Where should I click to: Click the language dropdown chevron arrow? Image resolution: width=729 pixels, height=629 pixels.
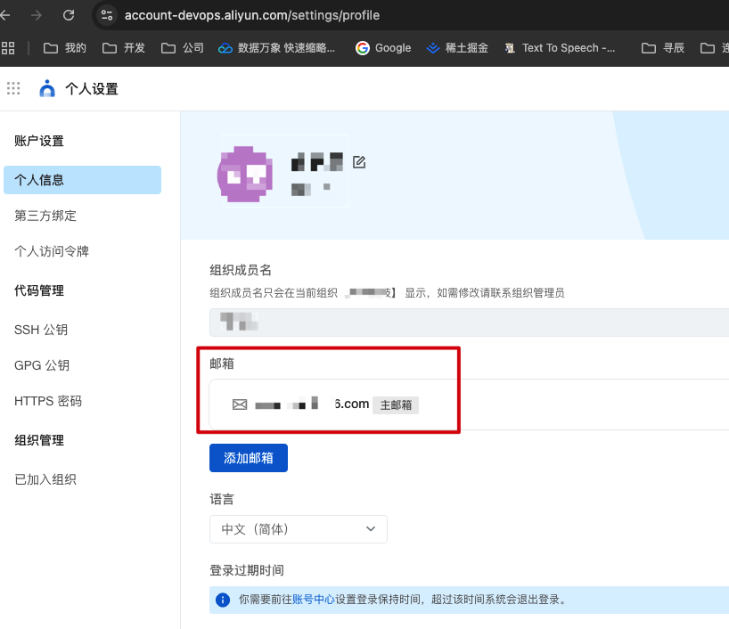(x=371, y=529)
